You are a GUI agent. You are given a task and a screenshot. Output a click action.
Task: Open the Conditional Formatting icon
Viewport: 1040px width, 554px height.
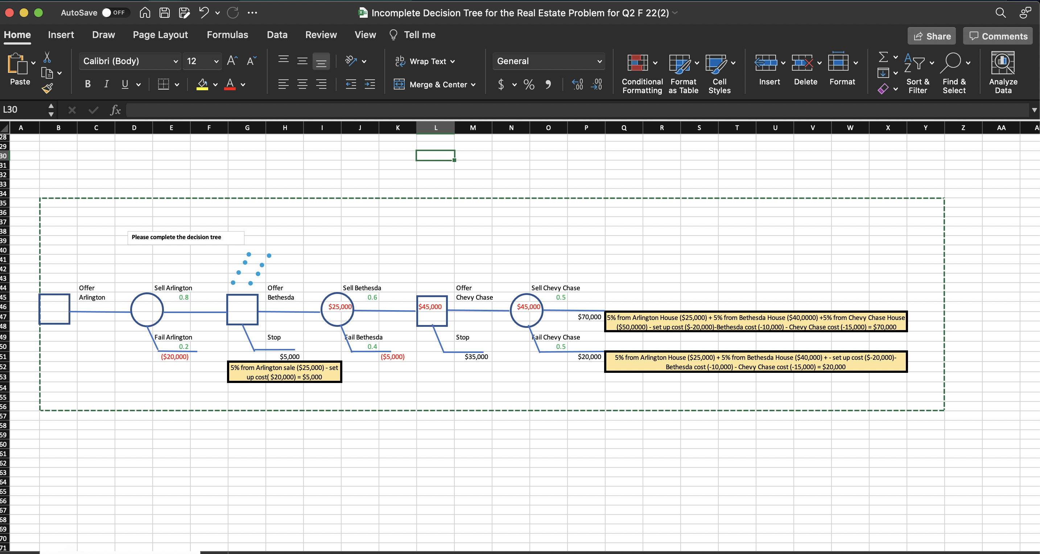point(637,63)
